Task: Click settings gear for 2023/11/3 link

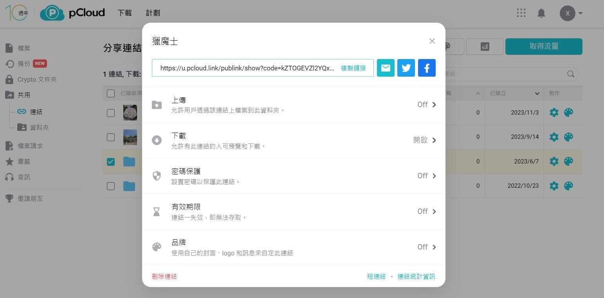Action: pyautogui.click(x=554, y=113)
